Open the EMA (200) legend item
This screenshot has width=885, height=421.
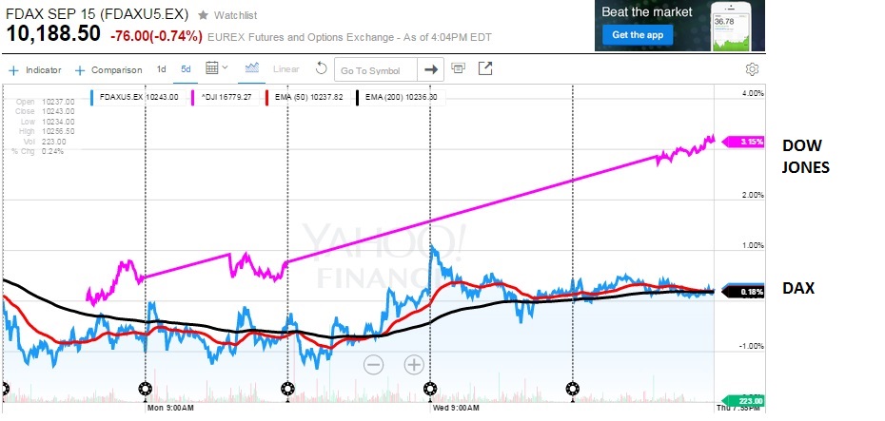click(x=400, y=97)
